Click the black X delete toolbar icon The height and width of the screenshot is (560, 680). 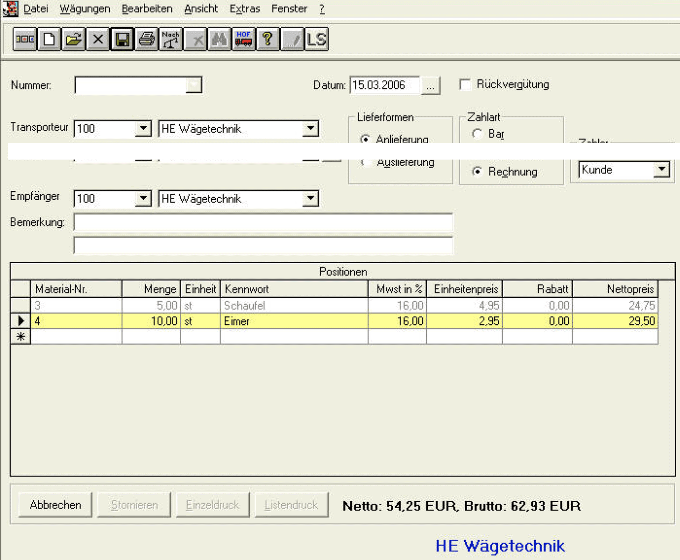click(x=98, y=39)
